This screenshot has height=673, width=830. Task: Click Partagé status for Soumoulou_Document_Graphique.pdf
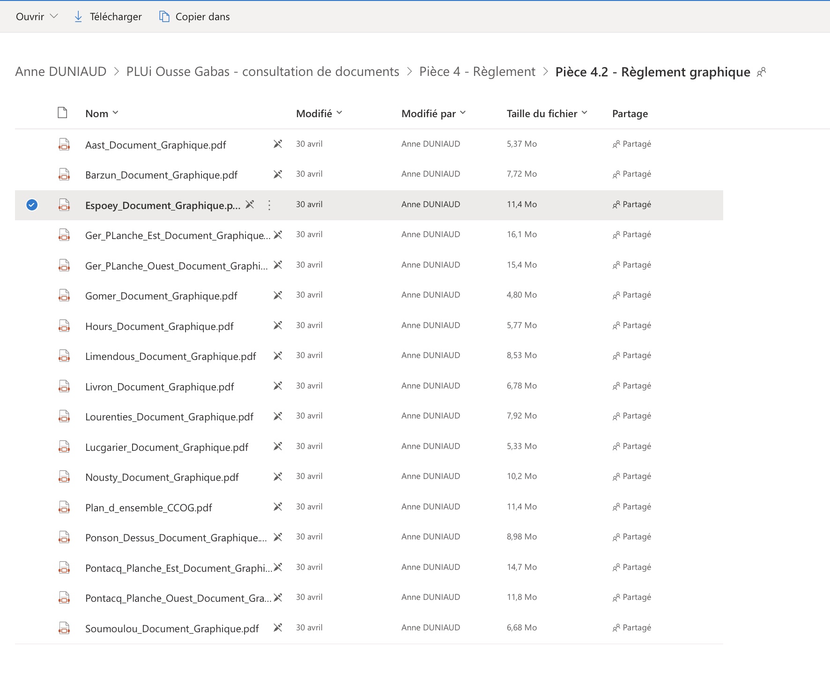pyautogui.click(x=632, y=628)
